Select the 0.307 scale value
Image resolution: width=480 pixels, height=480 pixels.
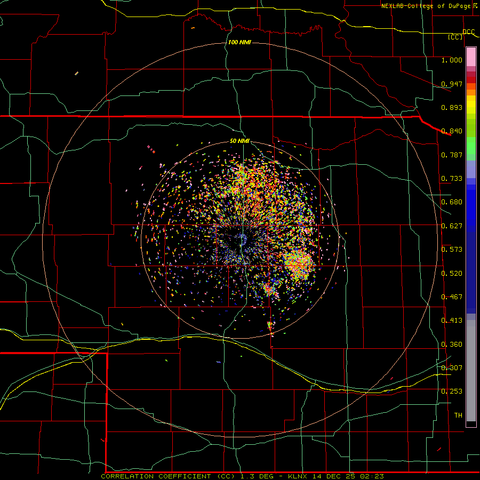coord(452,368)
